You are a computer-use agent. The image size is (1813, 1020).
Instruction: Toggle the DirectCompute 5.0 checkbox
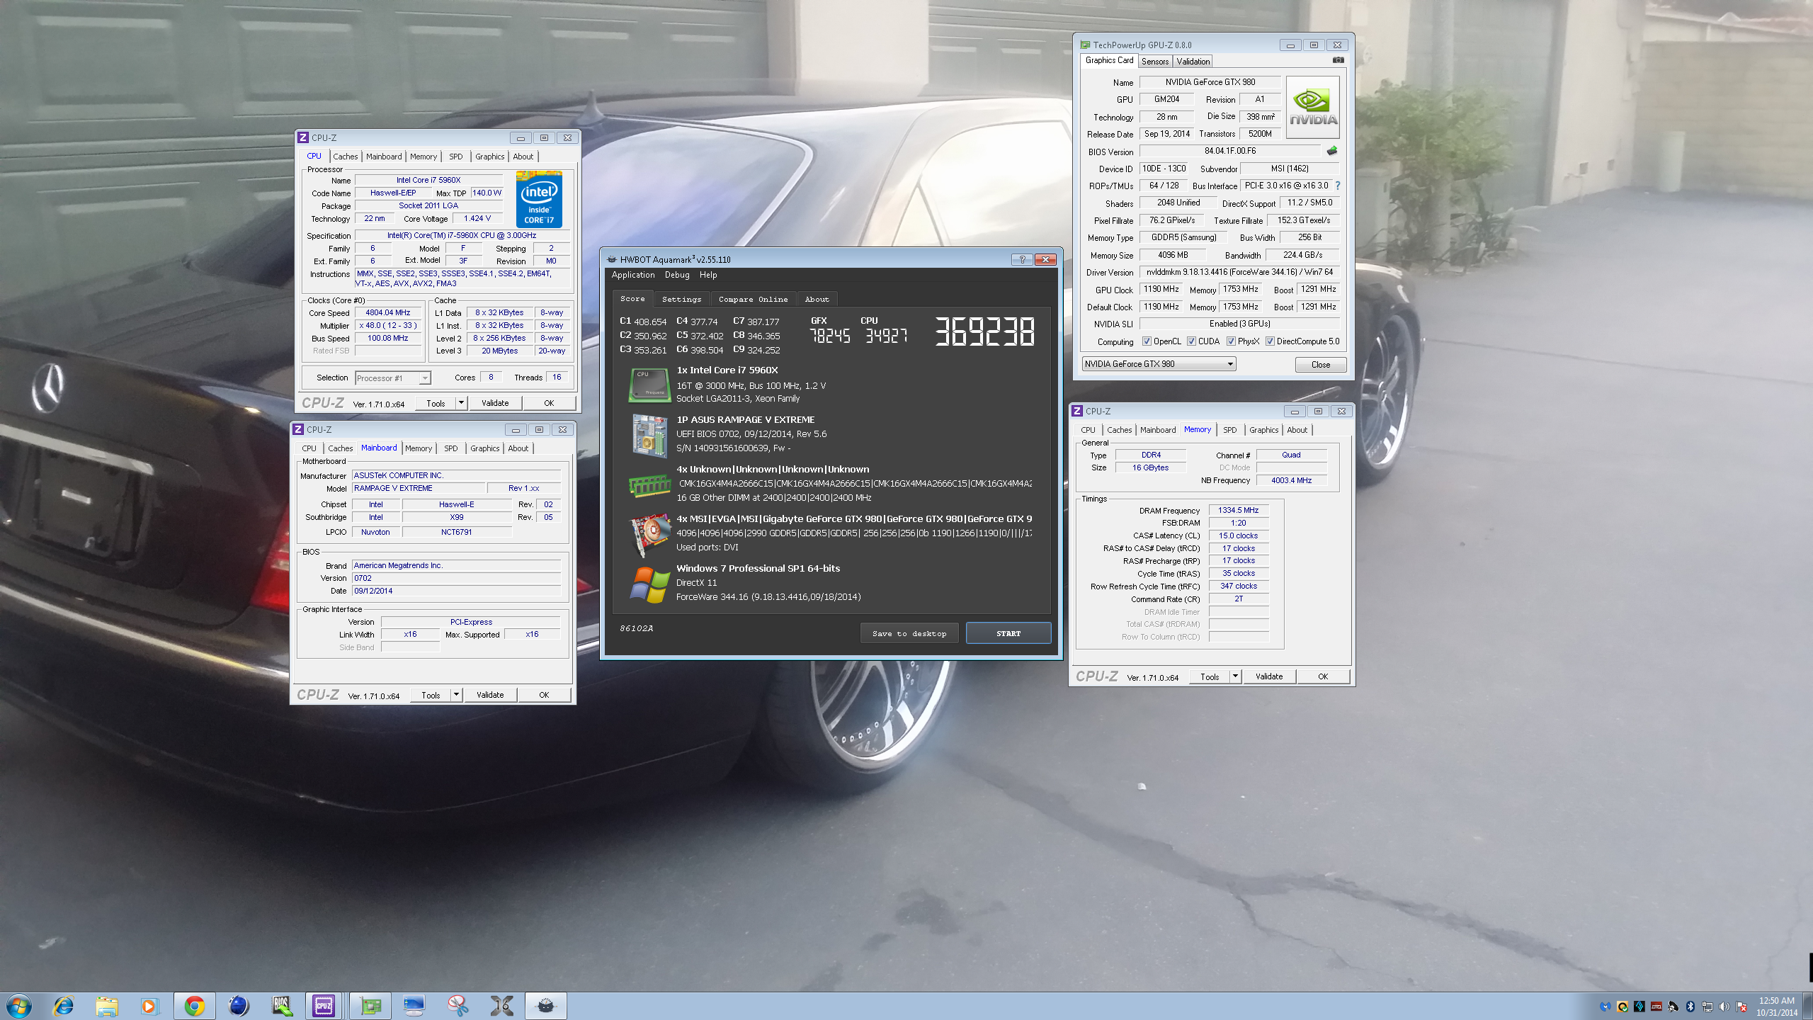pos(1271,341)
